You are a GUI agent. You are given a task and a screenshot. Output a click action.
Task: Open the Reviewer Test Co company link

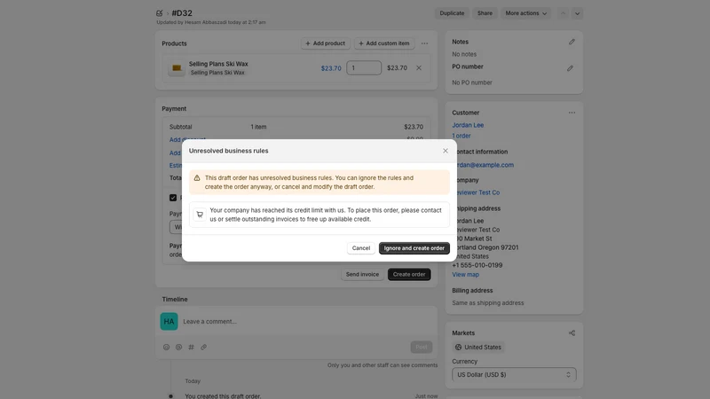click(x=477, y=192)
